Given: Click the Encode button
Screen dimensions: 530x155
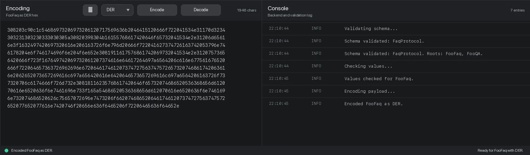Looking at the screenshot, I should point(157,10).
